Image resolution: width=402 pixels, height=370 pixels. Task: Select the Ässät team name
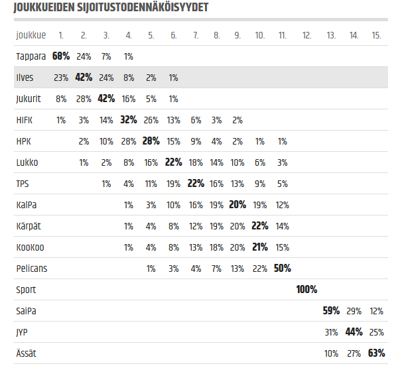click(x=26, y=353)
